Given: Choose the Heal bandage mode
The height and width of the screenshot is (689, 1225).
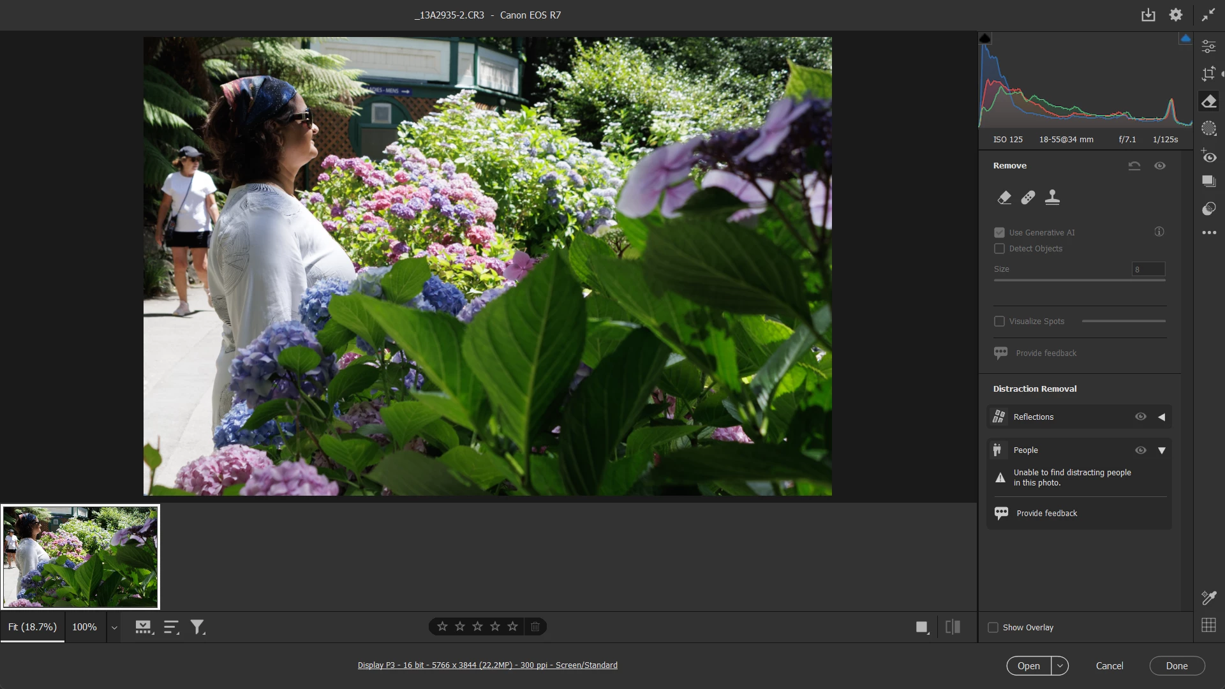Looking at the screenshot, I should pyautogui.click(x=1028, y=198).
